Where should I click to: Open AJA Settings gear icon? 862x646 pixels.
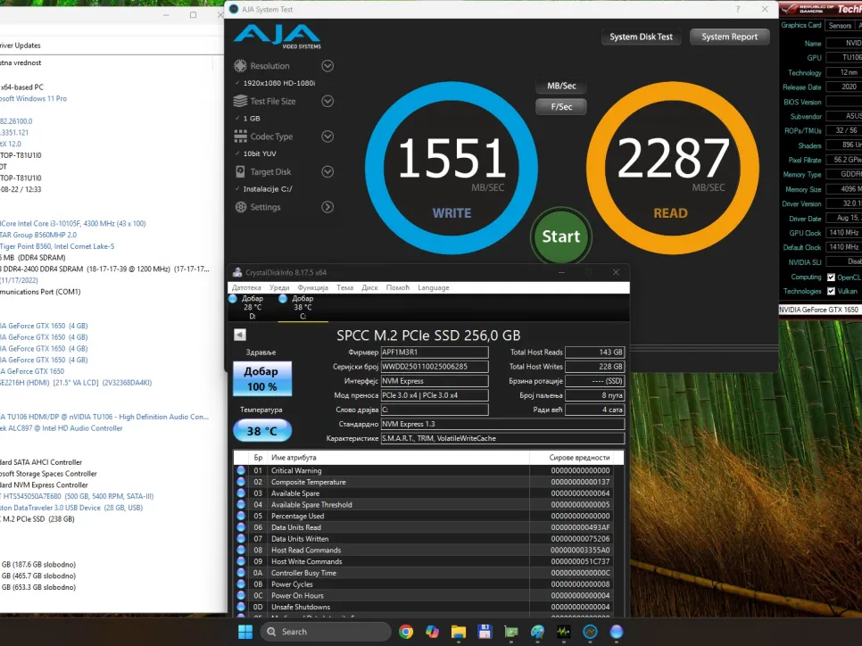[240, 207]
